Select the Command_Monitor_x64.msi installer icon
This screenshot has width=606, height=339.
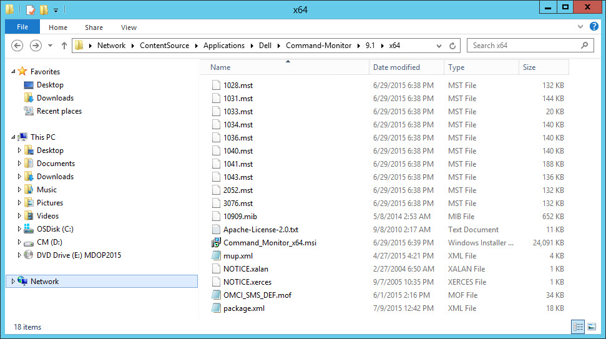tap(216, 243)
